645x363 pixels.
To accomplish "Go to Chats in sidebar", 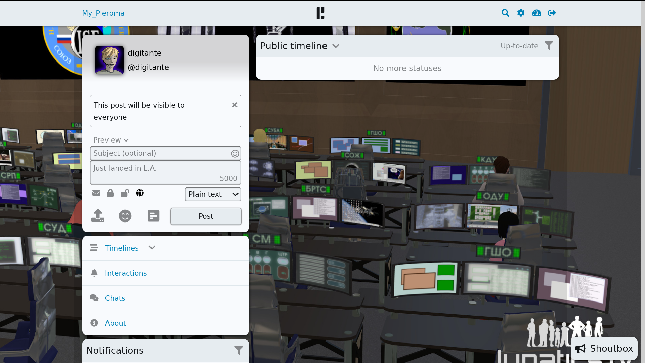I will [115, 298].
